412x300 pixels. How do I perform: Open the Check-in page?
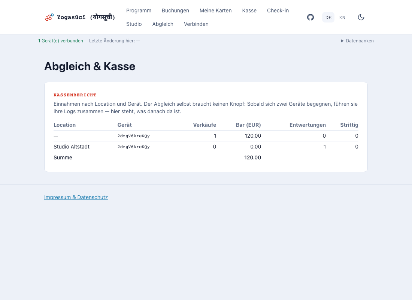coord(278,10)
